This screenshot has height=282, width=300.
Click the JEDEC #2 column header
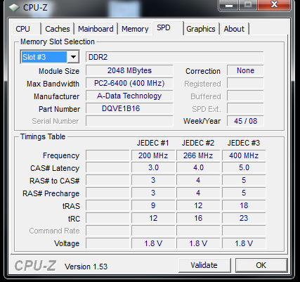pos(198,143)
